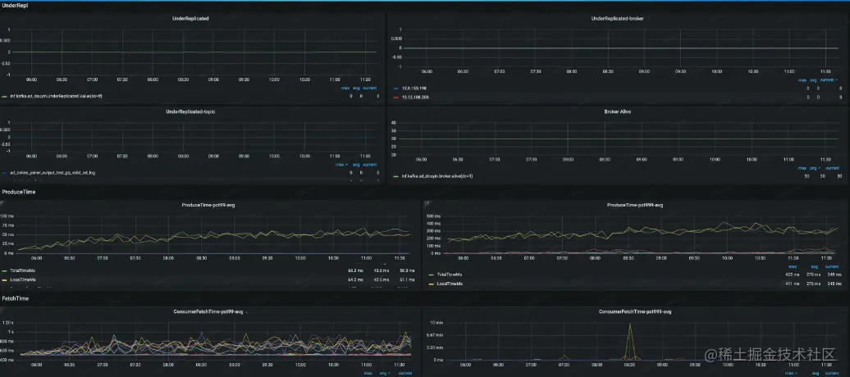Click the 411 ms max value for LocalTimeMs
This screenshot has width=850, height=377.
click(793, 284)
